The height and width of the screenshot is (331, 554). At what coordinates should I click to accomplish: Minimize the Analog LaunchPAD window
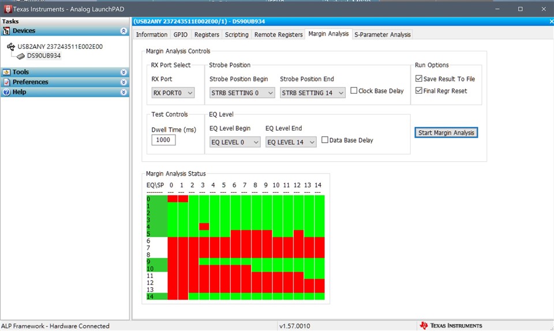point(497,9)
